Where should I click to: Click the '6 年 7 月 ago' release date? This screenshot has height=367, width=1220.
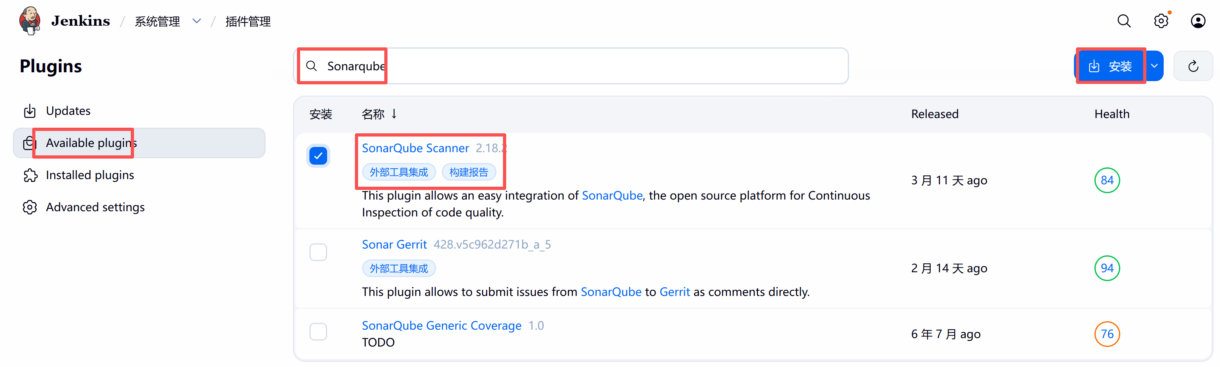[946, 334]
